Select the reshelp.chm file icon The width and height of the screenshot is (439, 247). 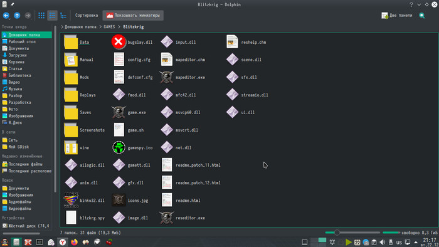(232, 42)
